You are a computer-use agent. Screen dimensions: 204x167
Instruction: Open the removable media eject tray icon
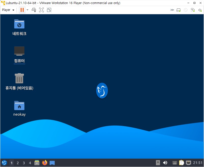[158, 163]
